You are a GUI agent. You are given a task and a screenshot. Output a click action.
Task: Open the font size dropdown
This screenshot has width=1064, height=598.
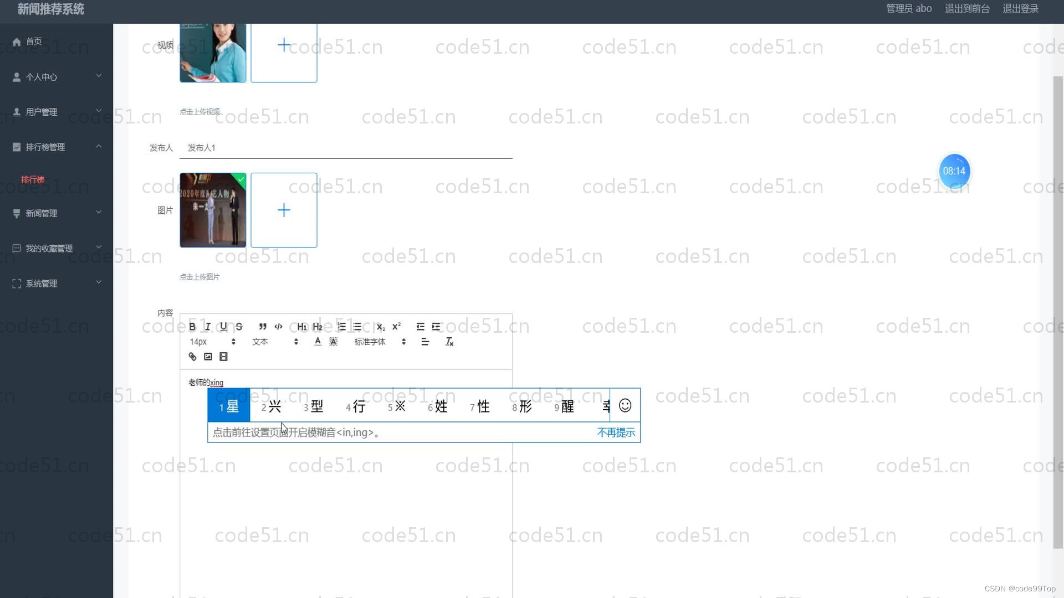pyautogui.click(x=212, y=342)
